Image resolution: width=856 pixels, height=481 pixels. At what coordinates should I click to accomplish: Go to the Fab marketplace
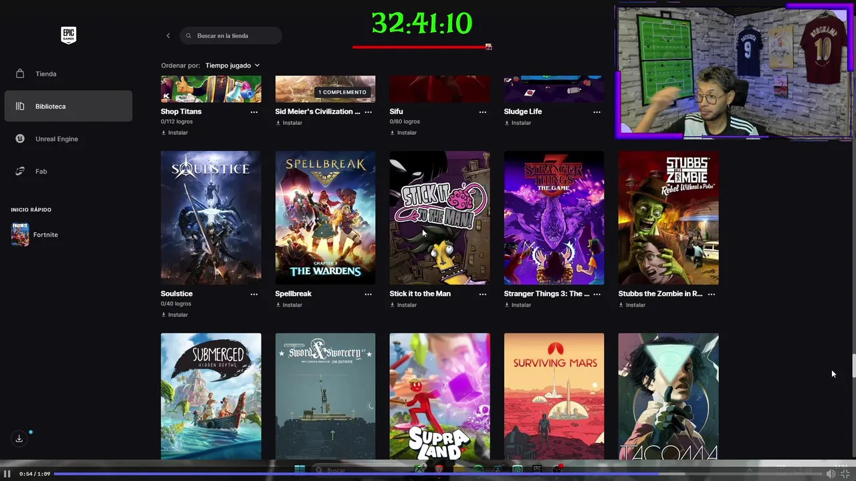coord(68,171)
